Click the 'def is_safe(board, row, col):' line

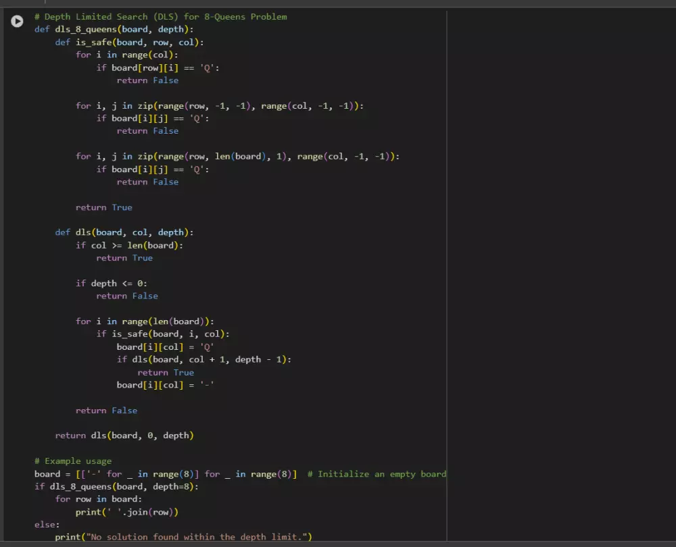(129, 43)
